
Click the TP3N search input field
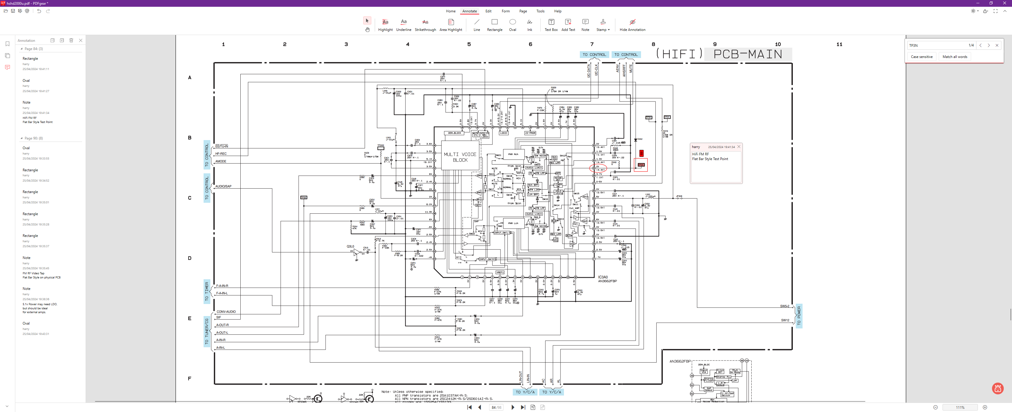coord(935,45)
